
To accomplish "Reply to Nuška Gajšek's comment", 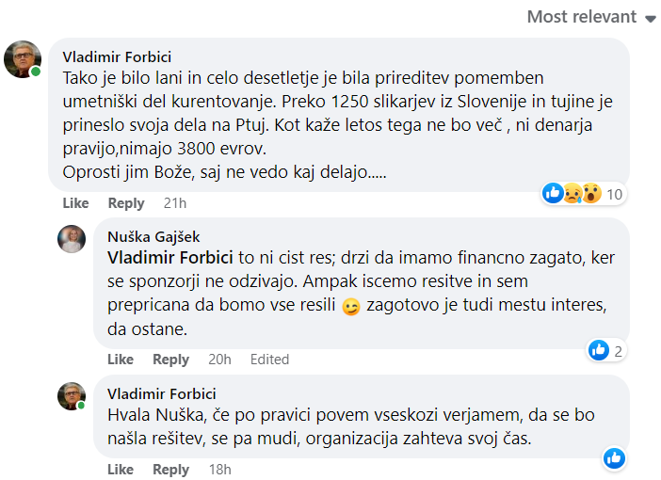I will pos(171,360).
